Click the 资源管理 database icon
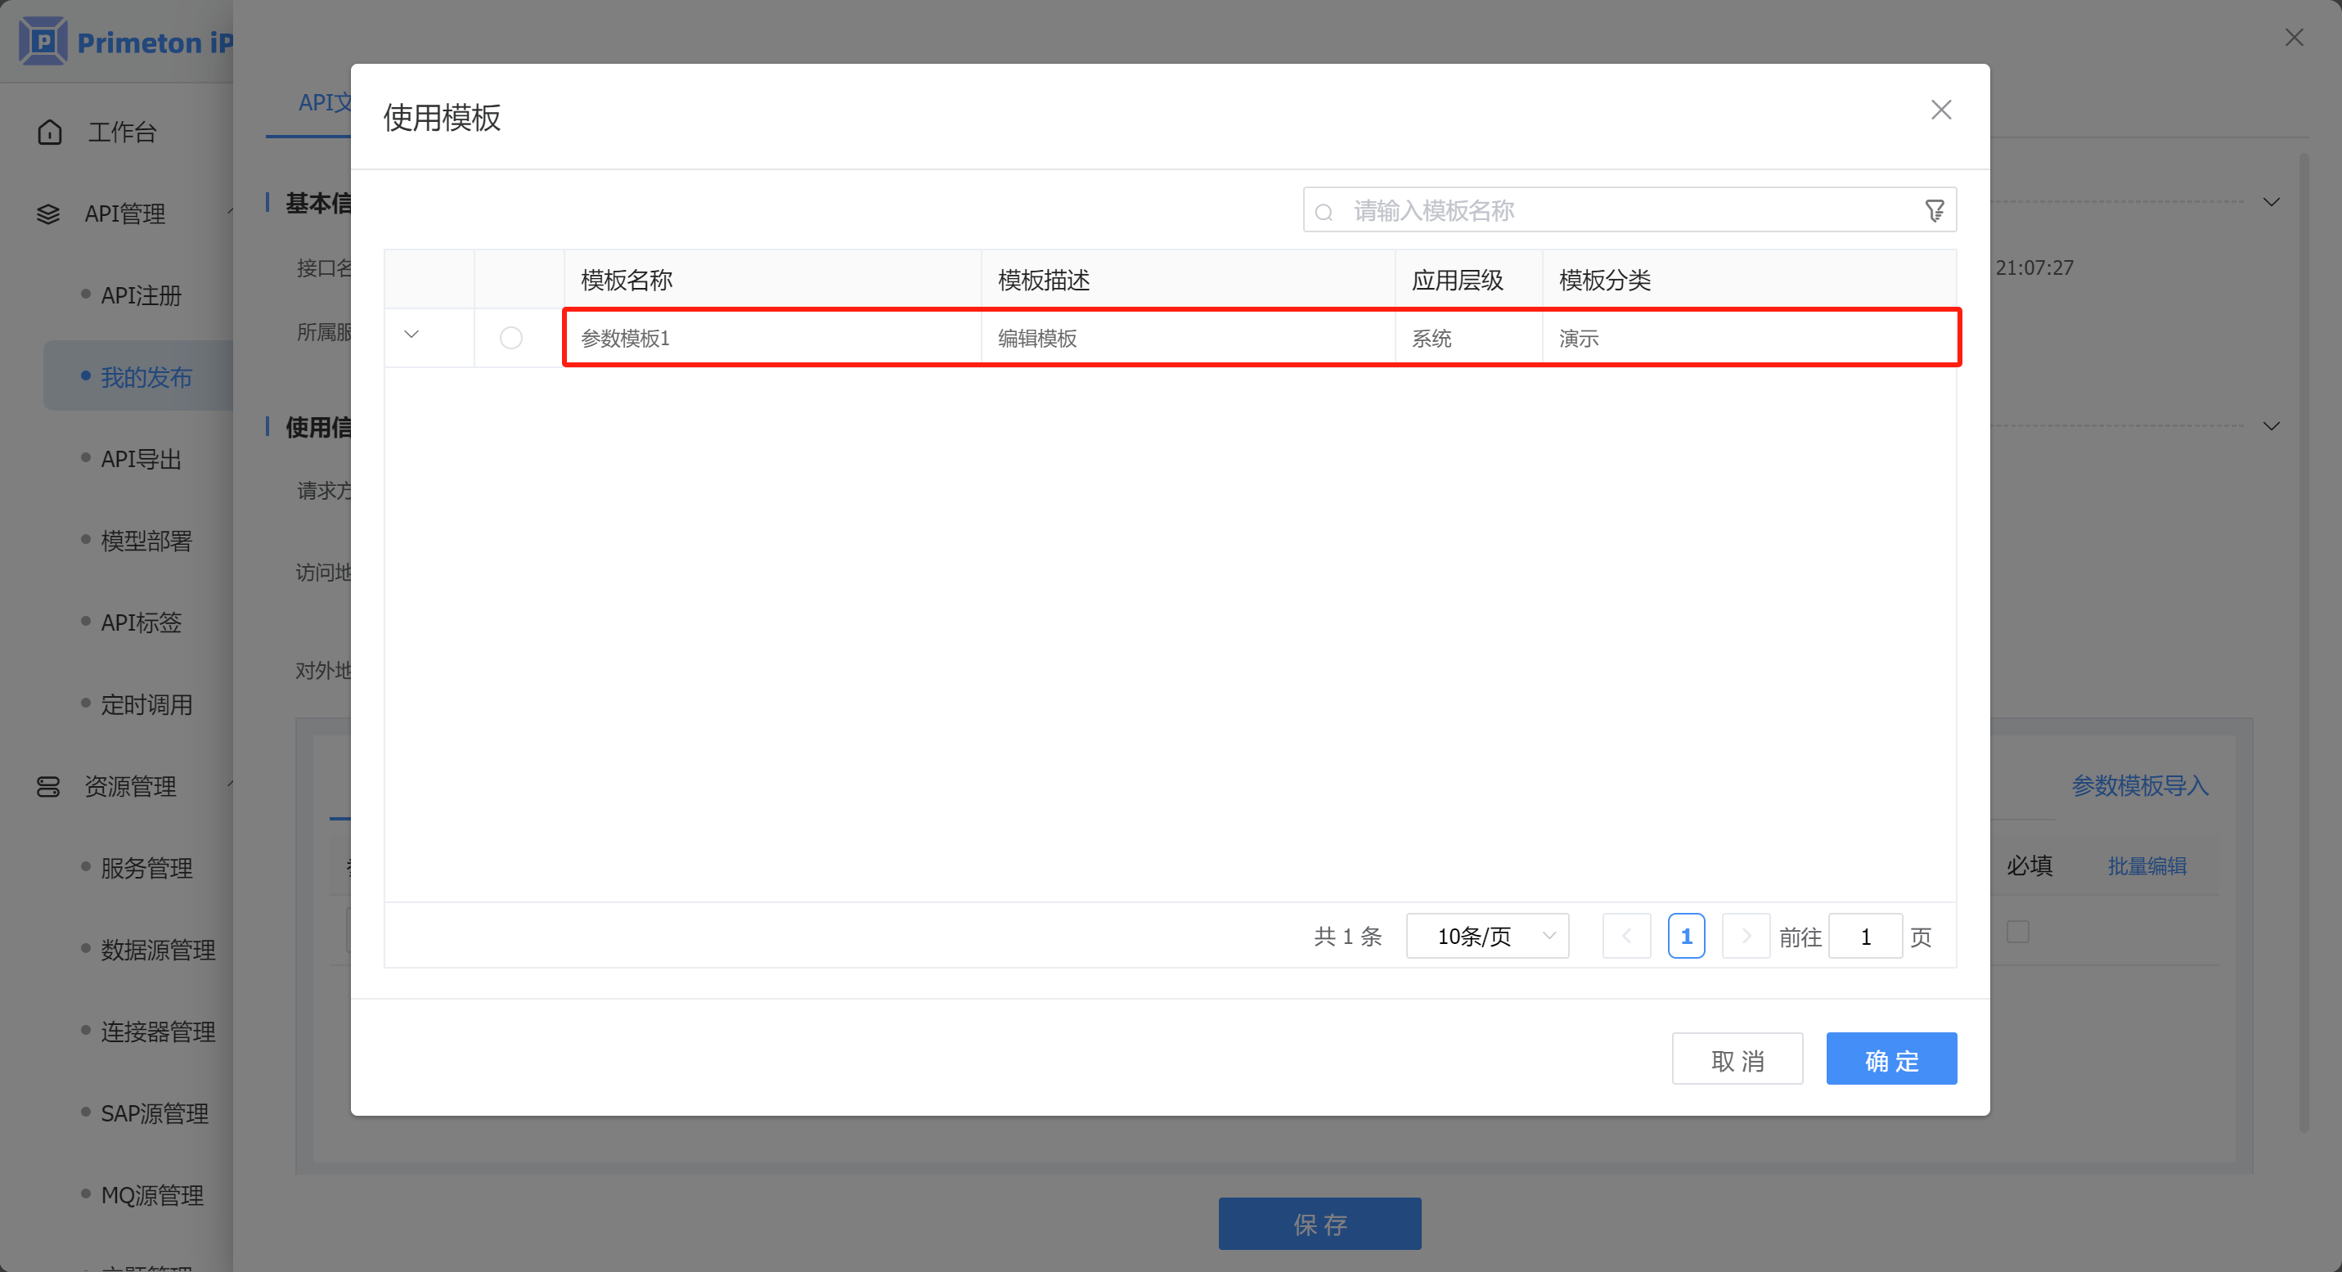 point(48,786)
